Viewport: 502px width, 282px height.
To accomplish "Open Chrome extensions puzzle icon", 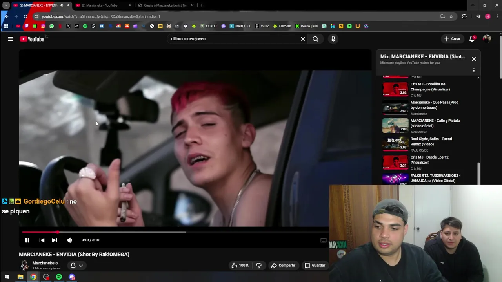I will click(464, 16).
